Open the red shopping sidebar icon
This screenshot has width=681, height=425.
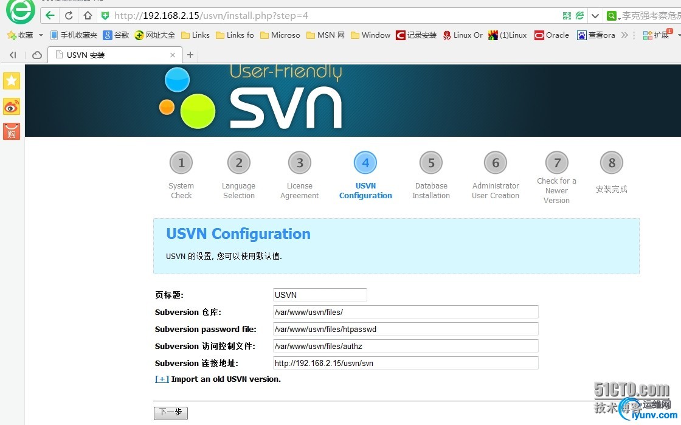point(12,131)
